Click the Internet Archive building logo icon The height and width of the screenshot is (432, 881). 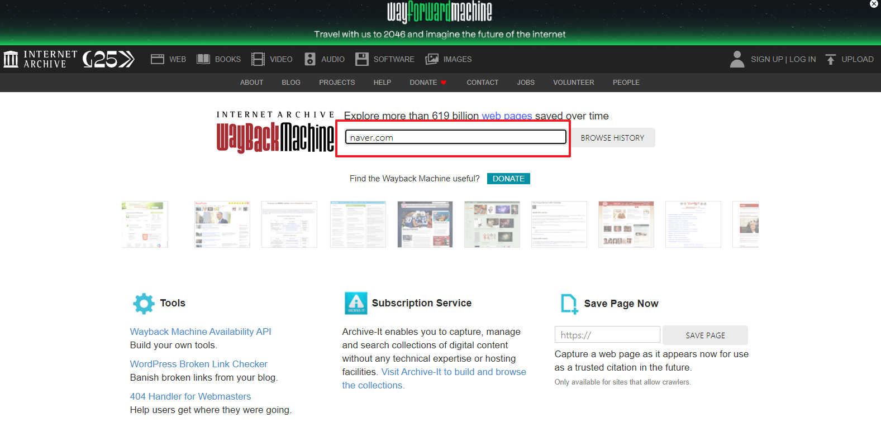[11, 59]
